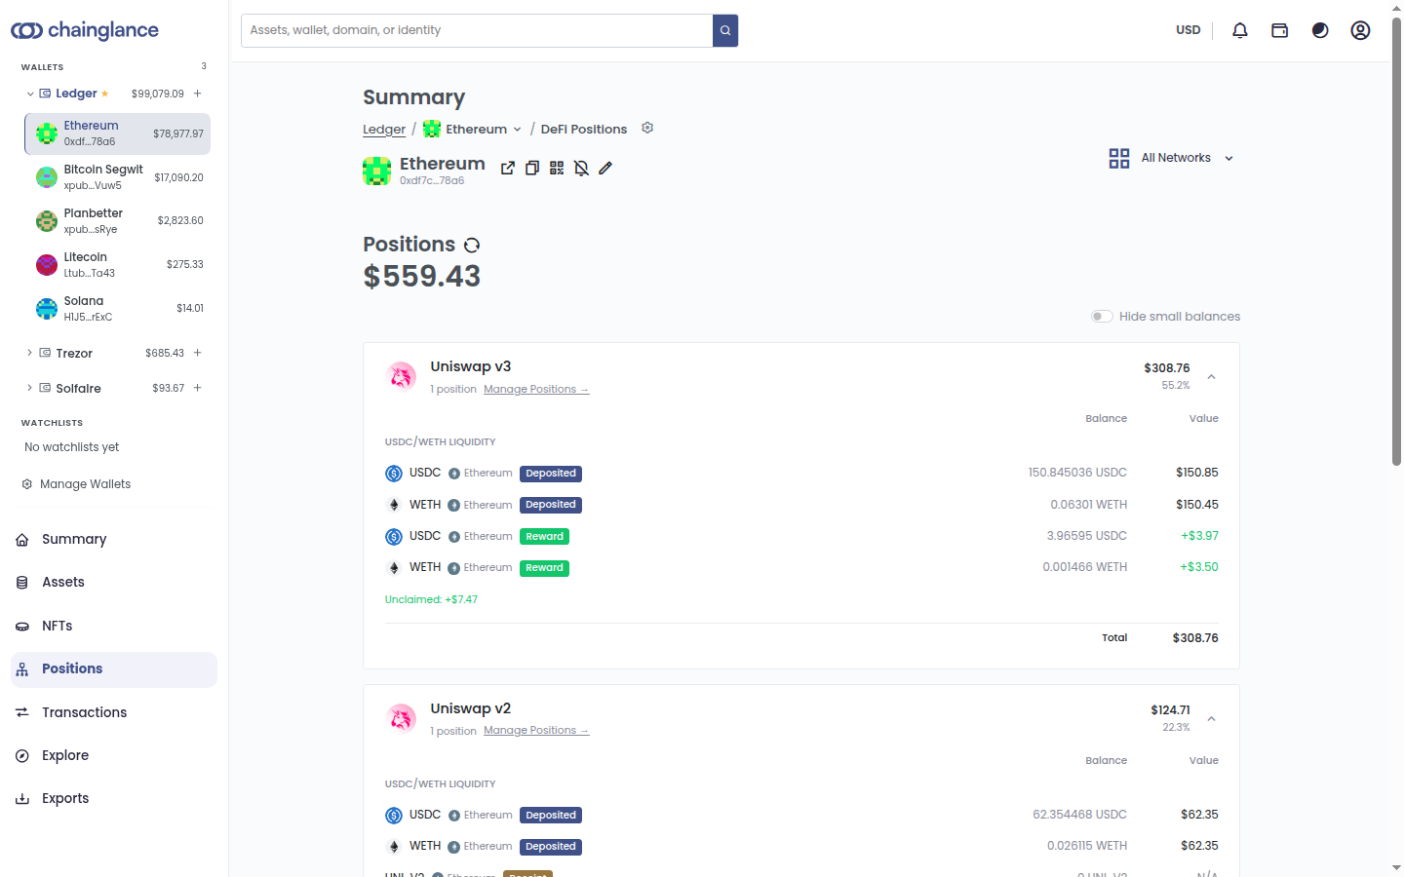Image resolution: width=1404 pixels, height=877 pixels.
Task: Collapse the Ledger wallet group
Action: coord(30,94)
